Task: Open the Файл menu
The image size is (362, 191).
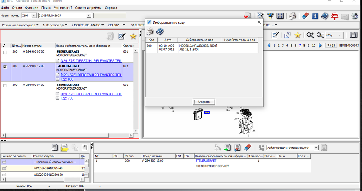Action: tap(5, 7)
